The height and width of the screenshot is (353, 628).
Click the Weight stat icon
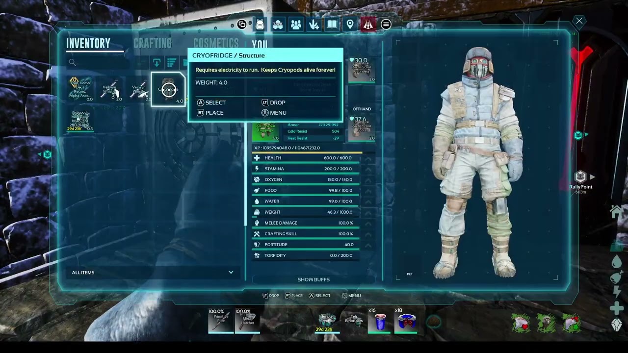click(x=257, y=212)
